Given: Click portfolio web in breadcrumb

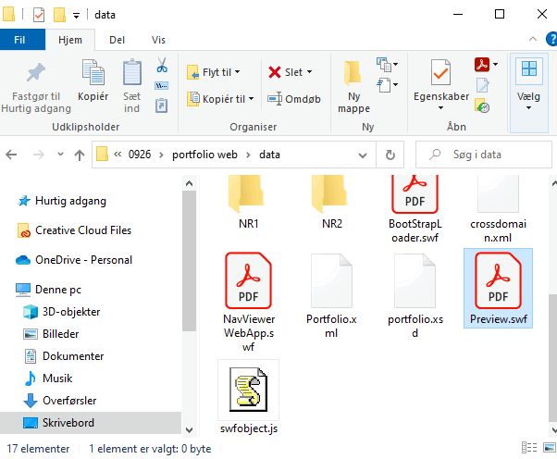Looking at the screenshot, I should pyautogui.click(x=204, y=155).
